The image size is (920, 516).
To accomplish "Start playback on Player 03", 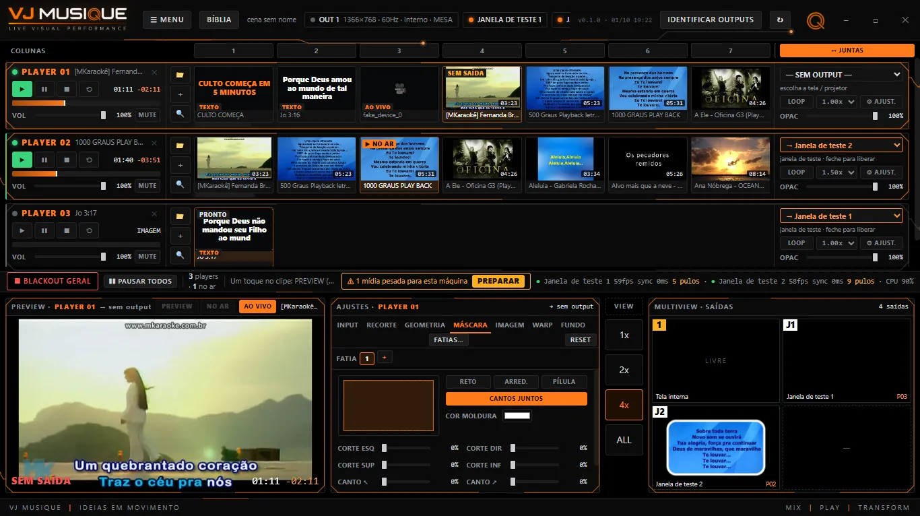I will [x=22, y=230].
